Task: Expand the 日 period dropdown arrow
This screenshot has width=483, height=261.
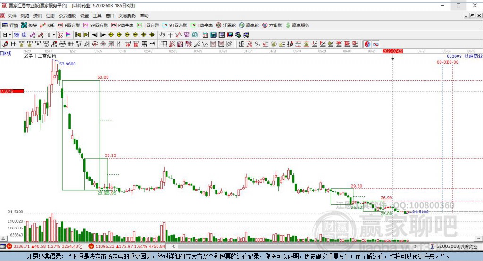Action: [10, 35]
